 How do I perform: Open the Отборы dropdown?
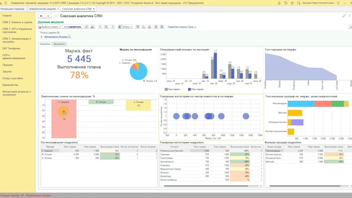pyautogui.click(x=125, y=27)
